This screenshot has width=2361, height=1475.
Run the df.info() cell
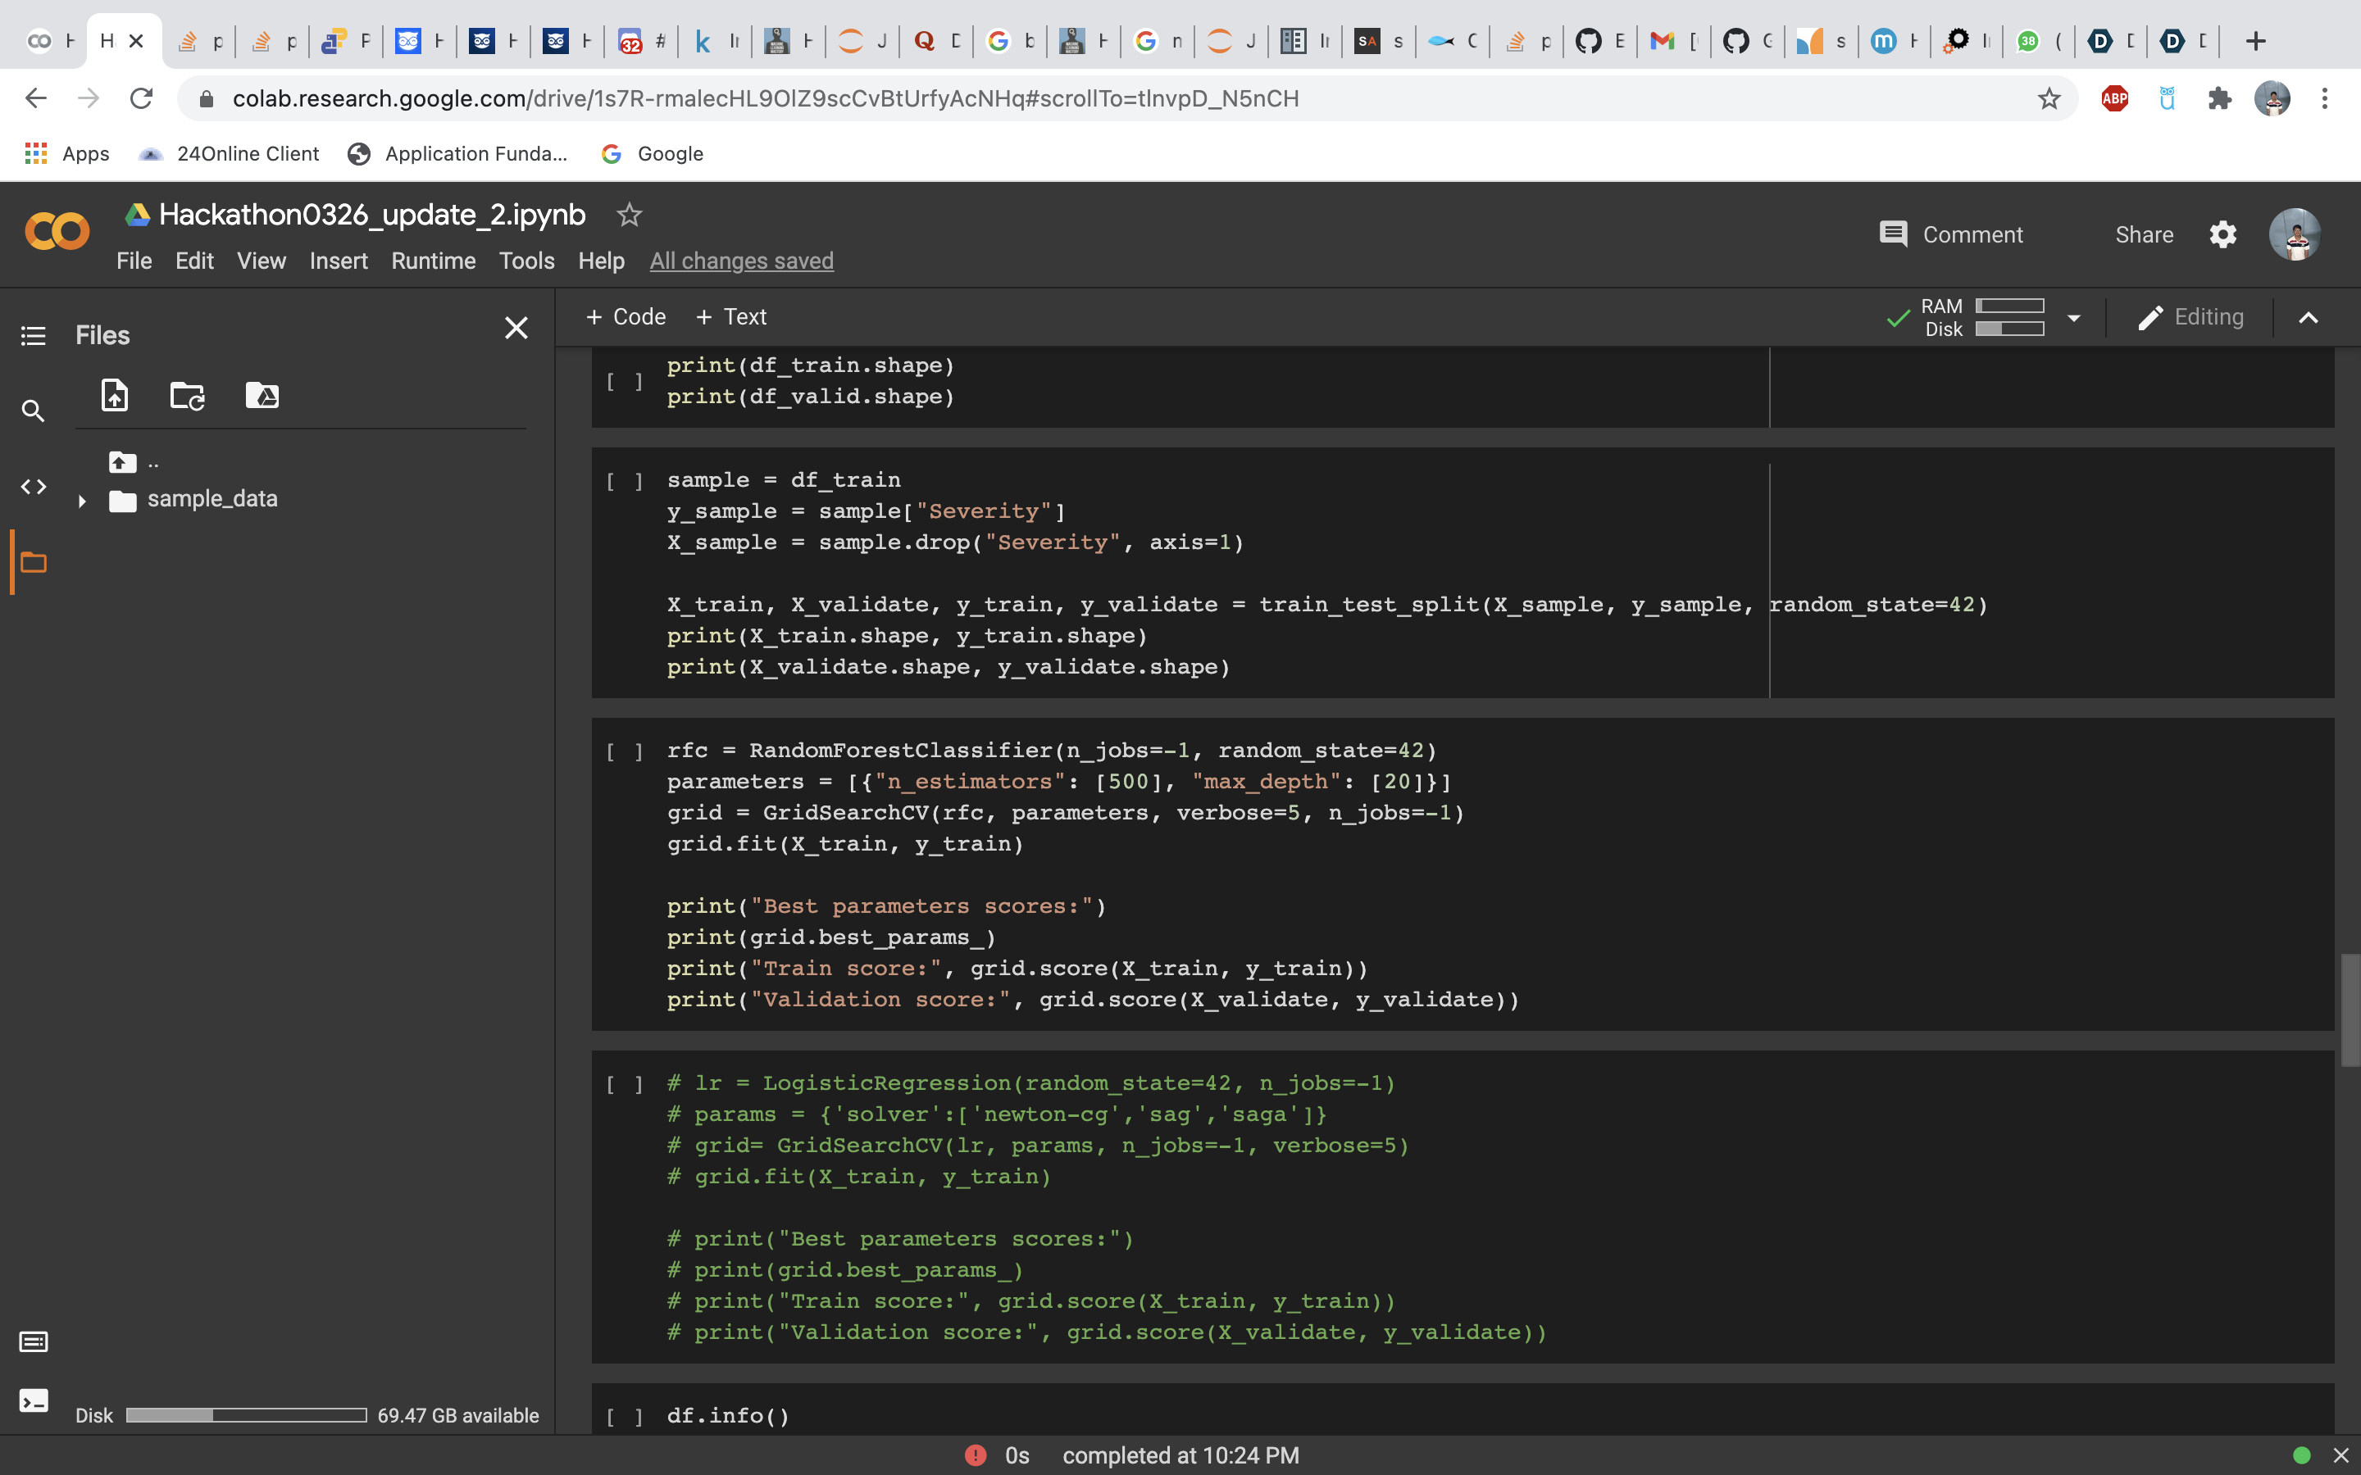point(625,1417)
